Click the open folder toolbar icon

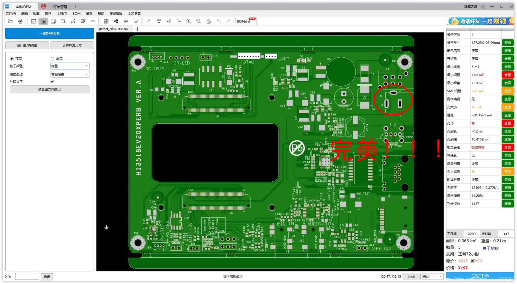tap(10, 21)
